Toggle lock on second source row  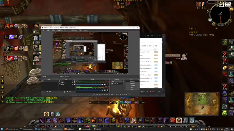pos(75,83)
